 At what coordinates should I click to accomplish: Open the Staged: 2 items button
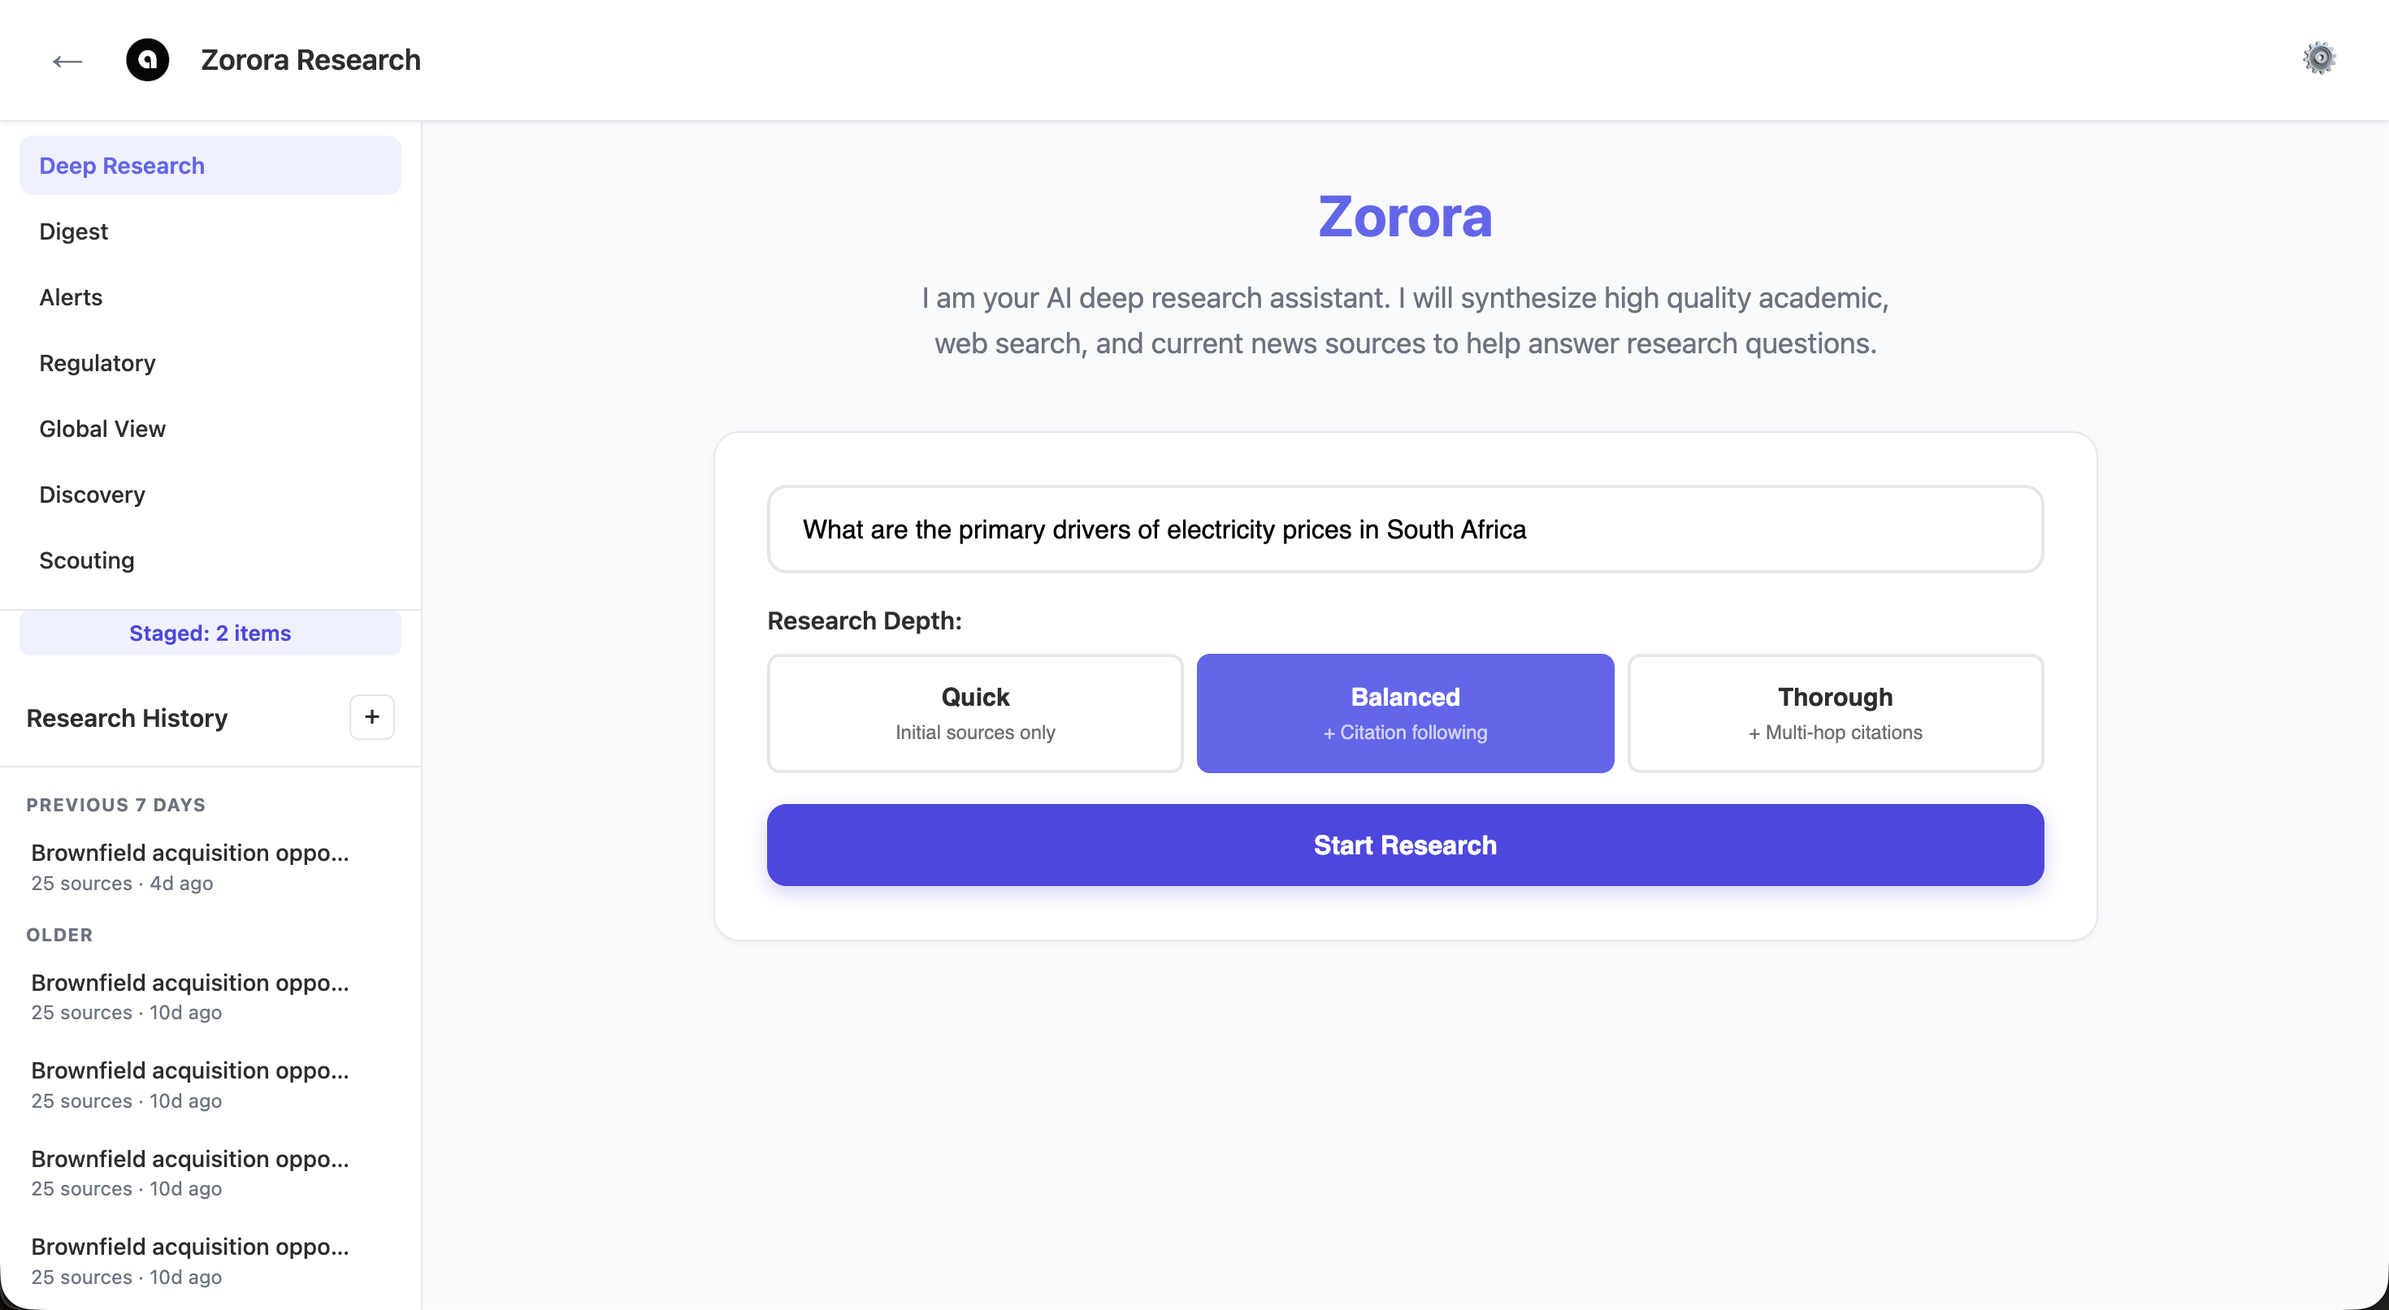click(x=210, y=633)
